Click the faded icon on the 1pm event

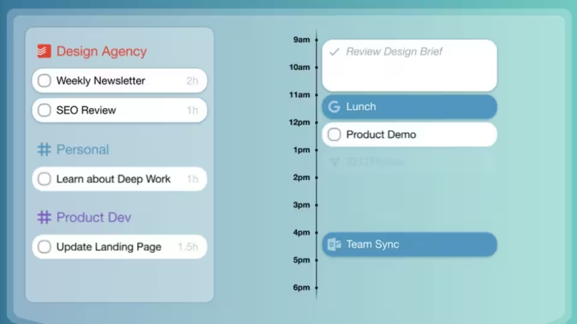[x=335, y=161]
